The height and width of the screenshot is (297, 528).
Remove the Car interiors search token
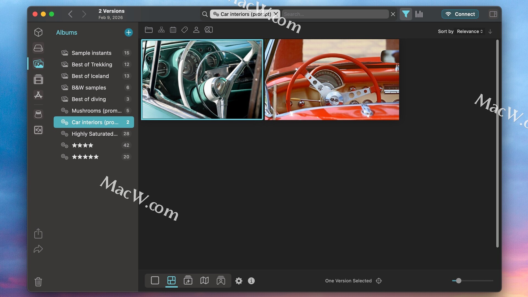(276, 14)
